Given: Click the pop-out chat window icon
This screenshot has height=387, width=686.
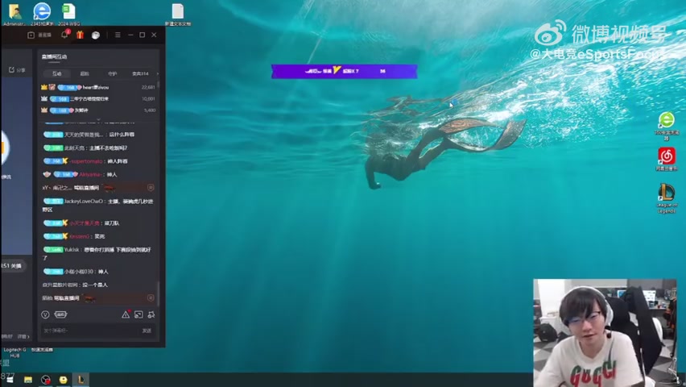Looking at the screenshot, I should [138, 314].
